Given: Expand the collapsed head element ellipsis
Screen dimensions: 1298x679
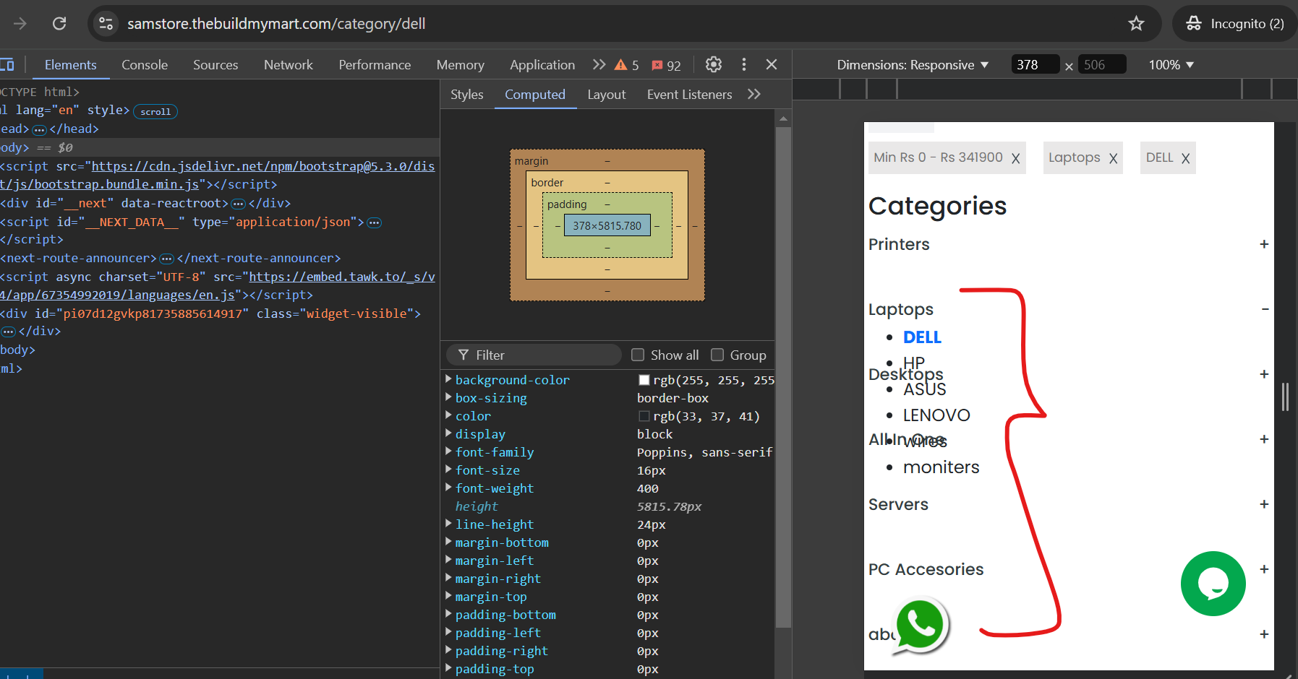Looking at the screenshot, I should (x=39, y=130).
